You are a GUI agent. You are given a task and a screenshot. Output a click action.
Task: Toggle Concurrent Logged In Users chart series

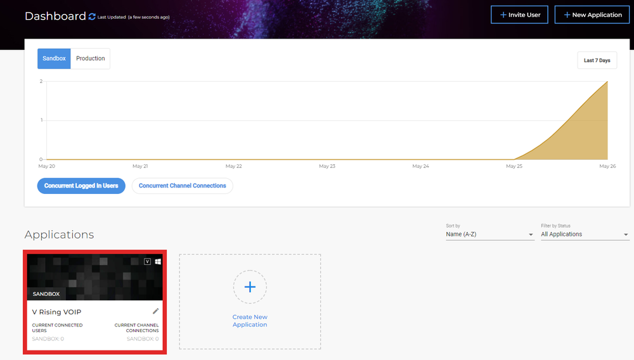coord(81,186)
